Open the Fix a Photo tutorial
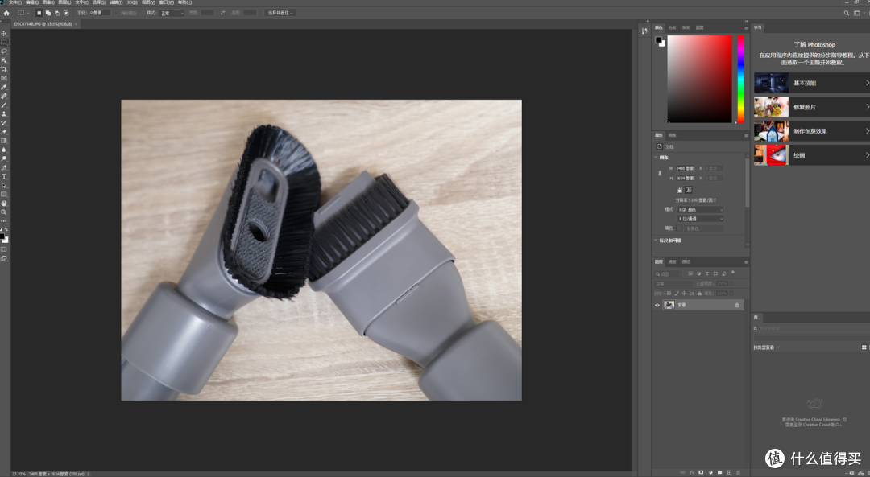This screenshot has width=870, height=477. (811, 107)
